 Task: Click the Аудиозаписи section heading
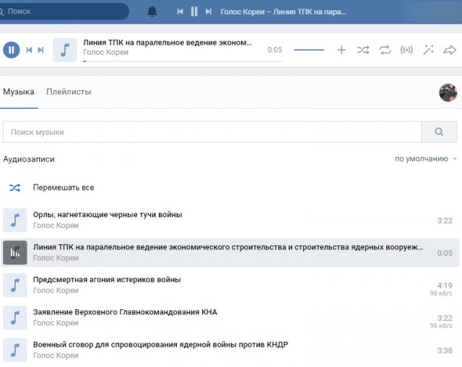29,159
